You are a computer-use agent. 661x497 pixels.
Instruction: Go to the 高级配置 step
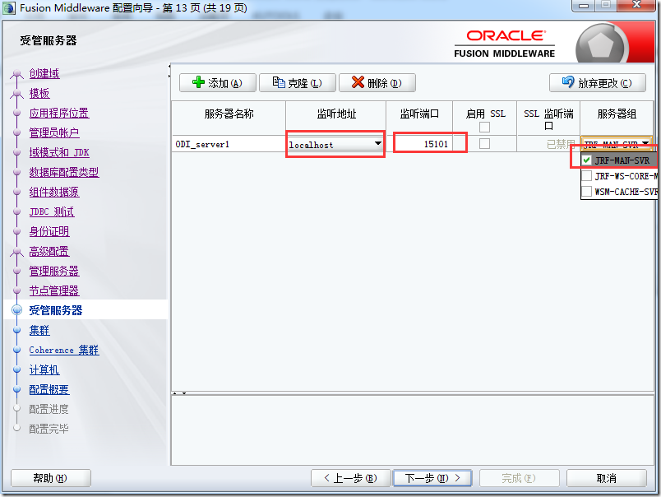(49, 252)
